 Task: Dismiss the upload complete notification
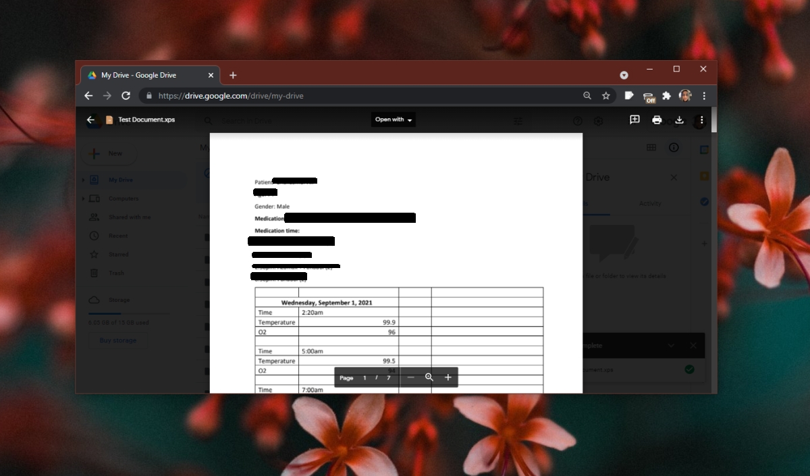[693, 346]
